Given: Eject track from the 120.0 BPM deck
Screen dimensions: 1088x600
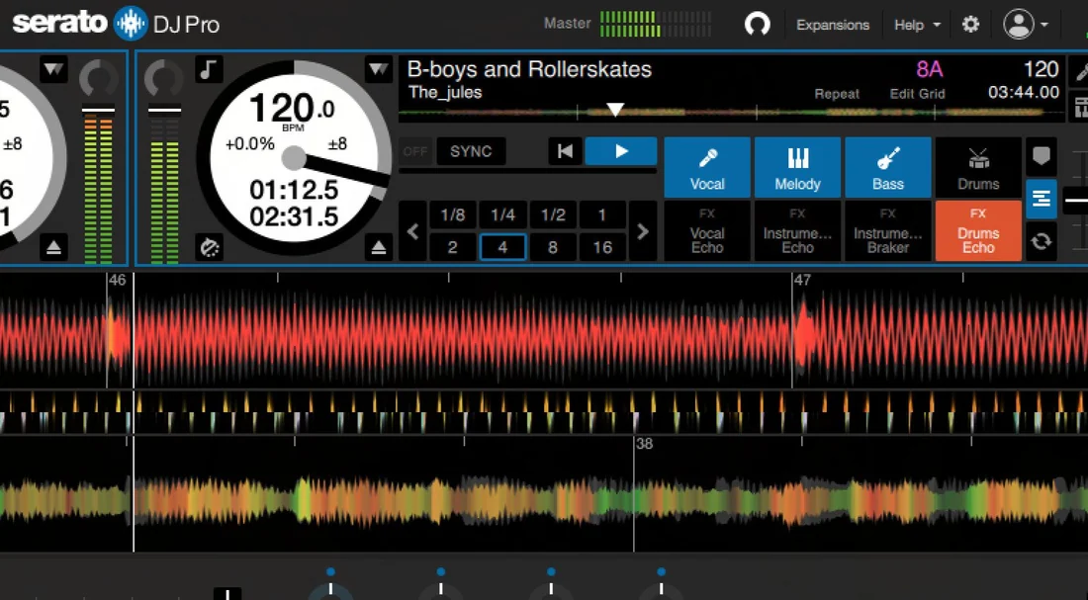Looking at the screenshot, I should (378, 247).
